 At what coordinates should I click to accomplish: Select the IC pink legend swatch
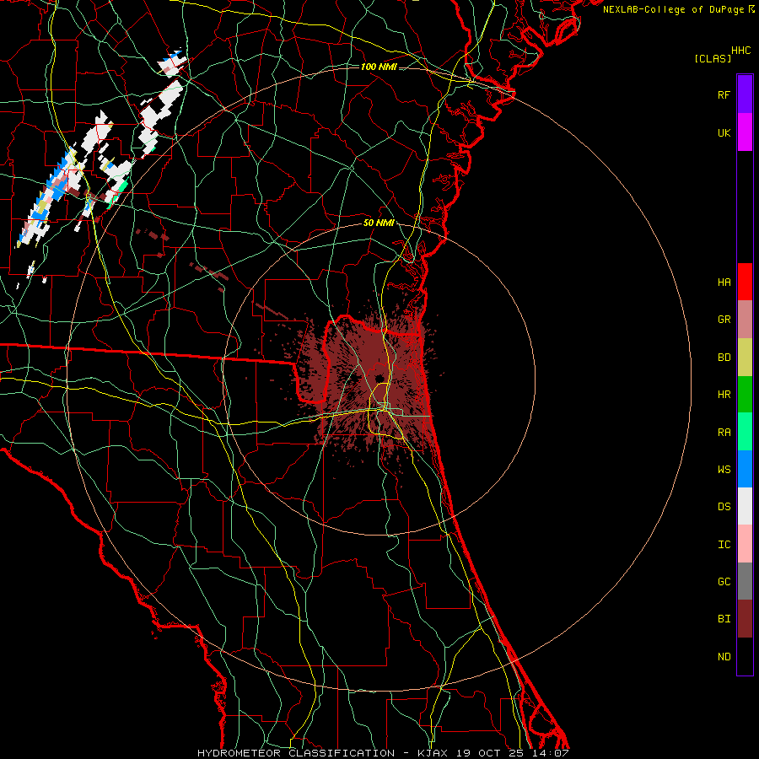(x=745, y=544)
